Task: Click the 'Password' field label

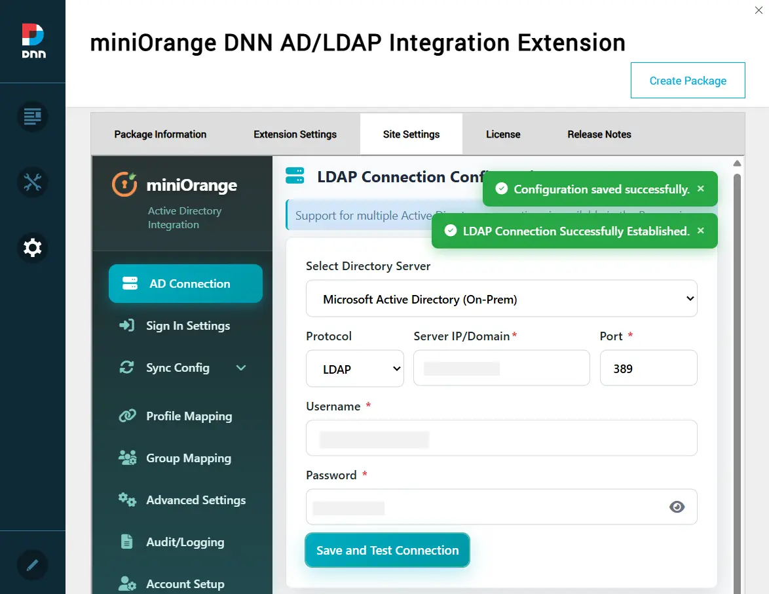Action: [x=331, y=475]
